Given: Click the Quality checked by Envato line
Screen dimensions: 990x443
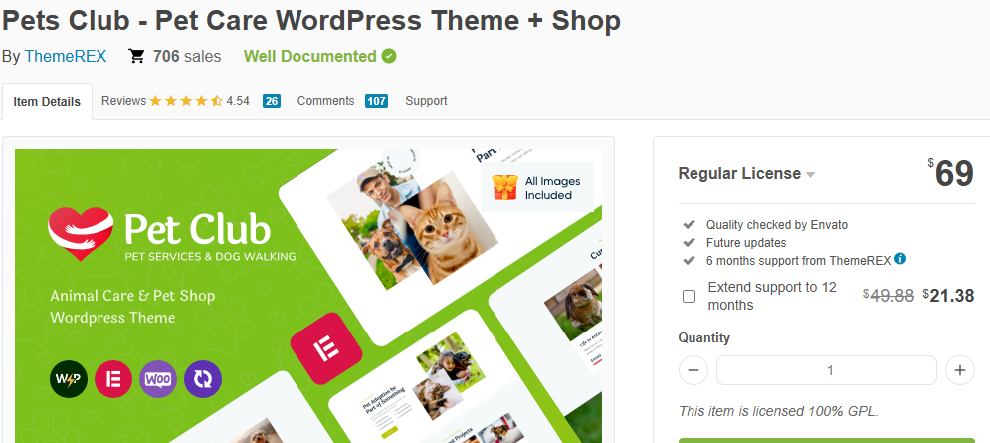Looking at the screenshot, I should 777,224.
